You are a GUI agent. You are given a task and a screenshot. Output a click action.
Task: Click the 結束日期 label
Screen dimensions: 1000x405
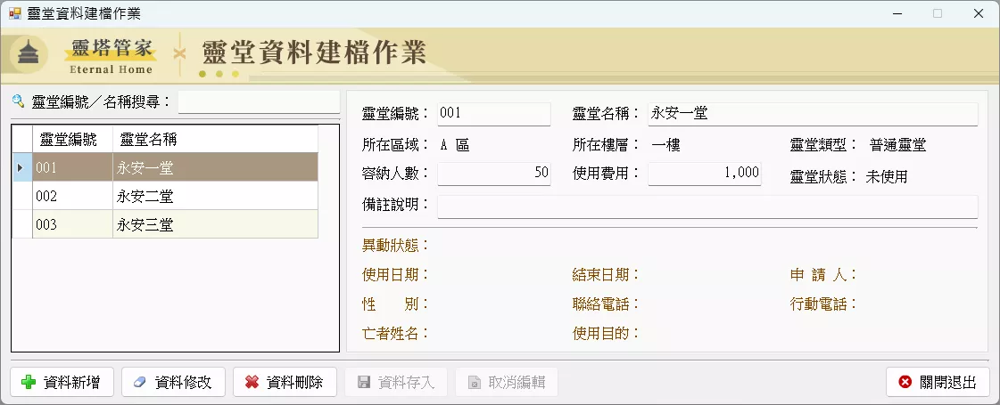(x=606, y=275)
